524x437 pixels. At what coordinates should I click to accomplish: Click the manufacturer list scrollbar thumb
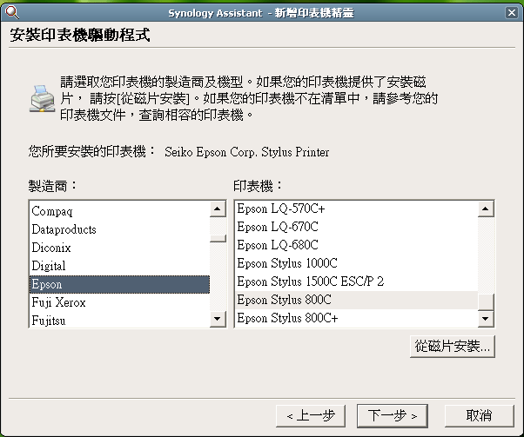(218, 238)
